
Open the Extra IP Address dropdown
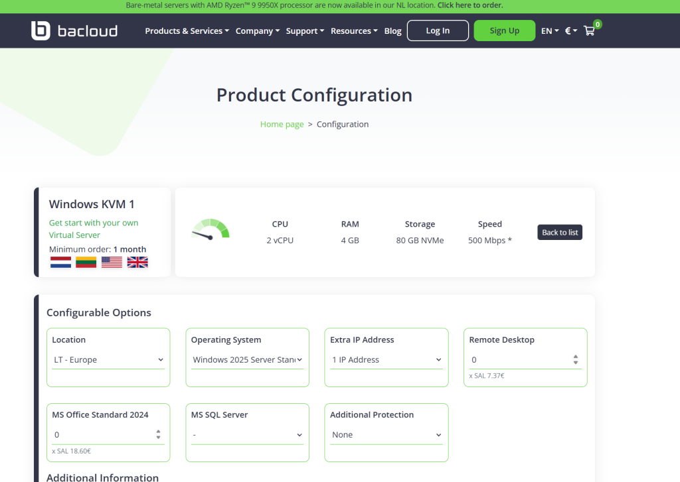tap(386, 360)
